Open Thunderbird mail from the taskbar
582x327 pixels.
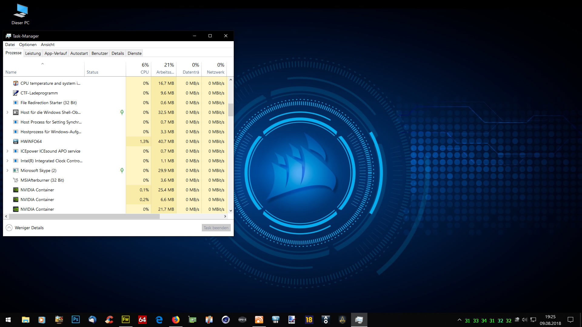(92, 320)
